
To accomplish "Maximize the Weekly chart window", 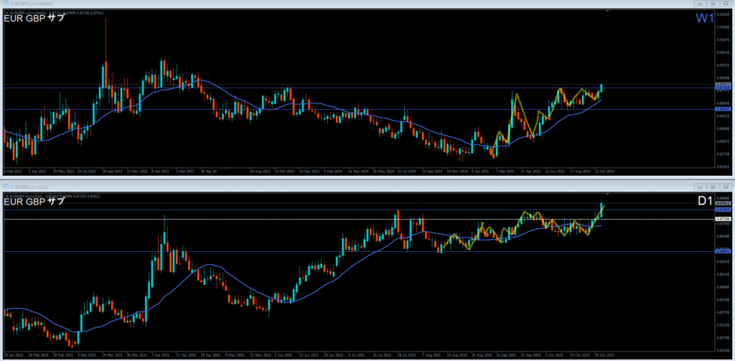I will 713,4.
